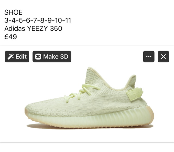This screenshot has width=174, height=152.
Task: Click the Adidas YEEZY 350 text line
Action: coord(33,28)
